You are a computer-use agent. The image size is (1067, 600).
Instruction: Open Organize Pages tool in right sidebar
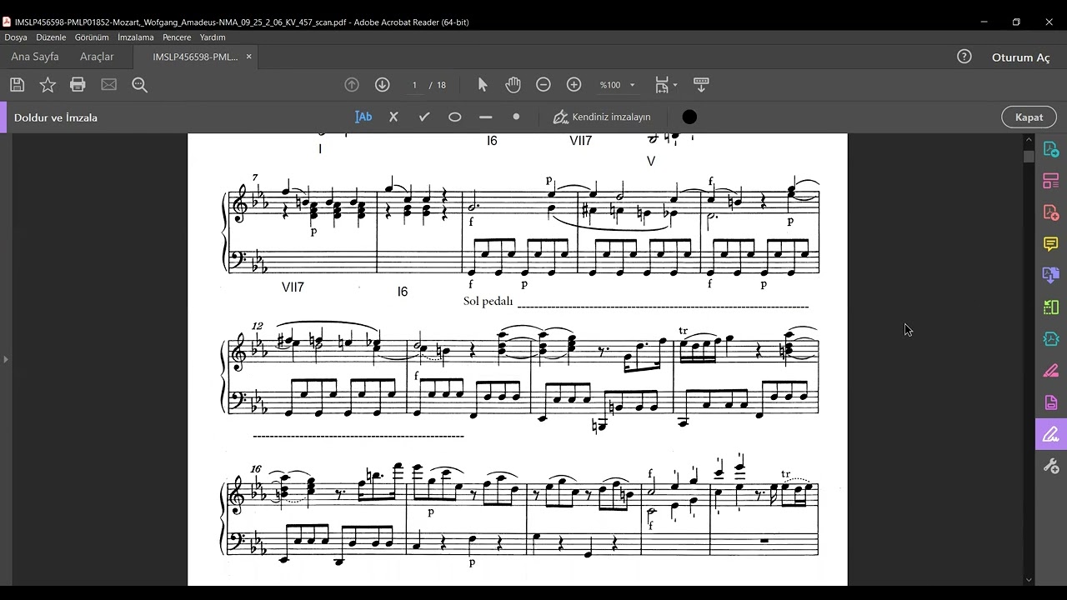tap(1051, 307)
